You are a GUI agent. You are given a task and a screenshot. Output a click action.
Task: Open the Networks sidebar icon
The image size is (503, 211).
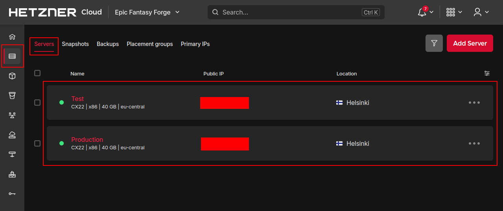click(x=12, y=154)
